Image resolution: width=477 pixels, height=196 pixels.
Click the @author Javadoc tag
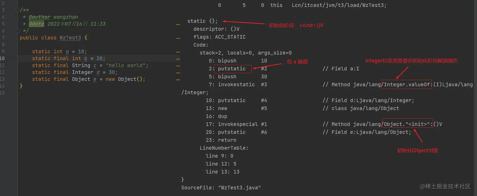coord(39,17)
